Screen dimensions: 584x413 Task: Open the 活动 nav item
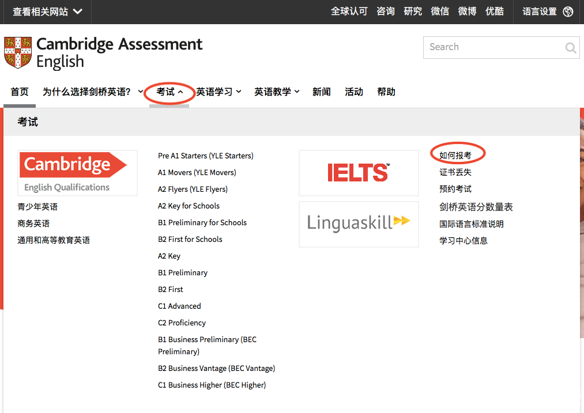(x=354, y=92)
